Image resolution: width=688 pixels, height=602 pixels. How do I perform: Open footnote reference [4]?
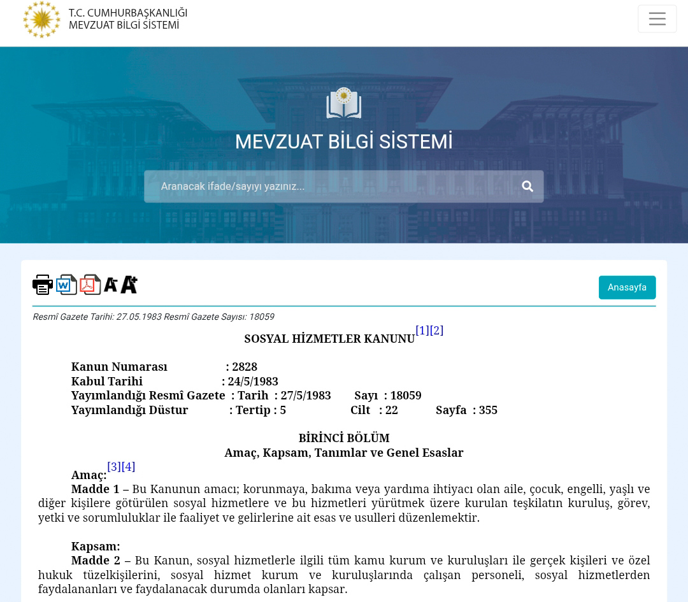(x=128, y=466)
